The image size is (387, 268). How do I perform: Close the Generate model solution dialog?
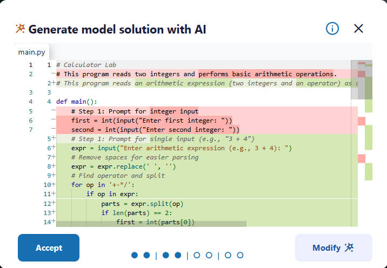tap(358, 29)
